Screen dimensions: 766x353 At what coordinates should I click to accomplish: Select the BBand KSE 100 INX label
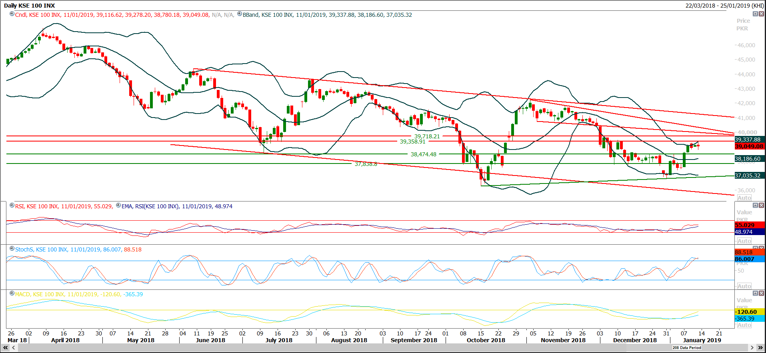[x=268, y=15]
